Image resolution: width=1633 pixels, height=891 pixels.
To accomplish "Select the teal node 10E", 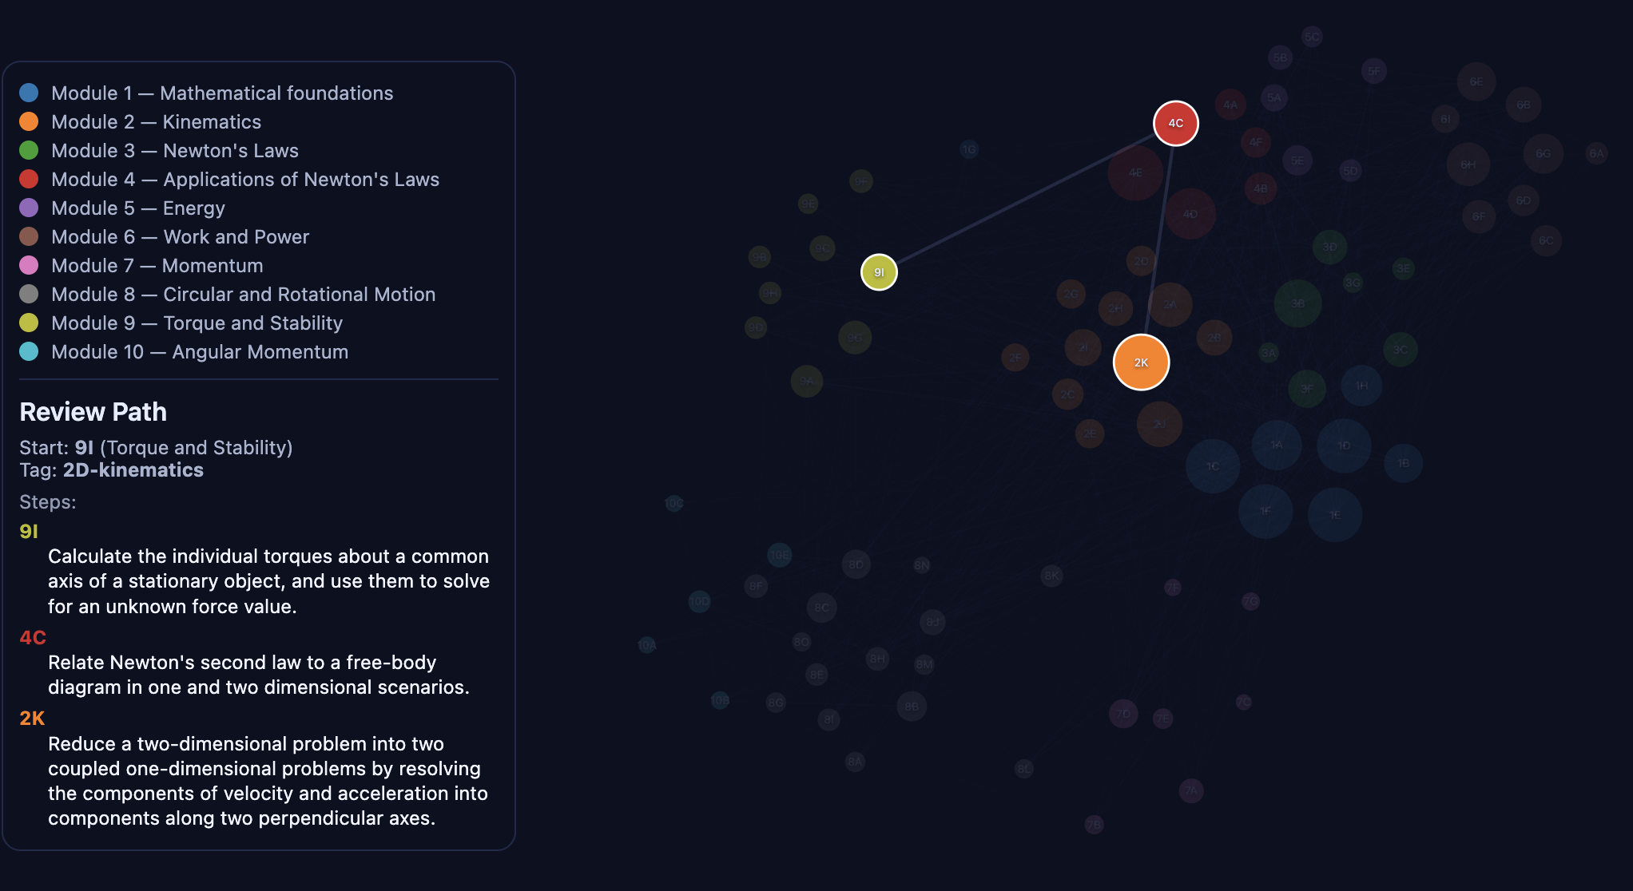I will 780,556.
